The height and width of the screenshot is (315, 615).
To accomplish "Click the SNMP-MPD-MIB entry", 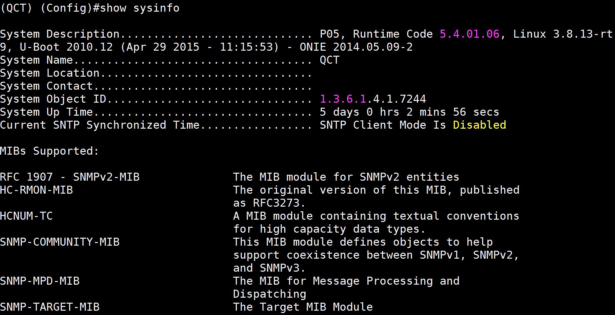I will (40, 281).
